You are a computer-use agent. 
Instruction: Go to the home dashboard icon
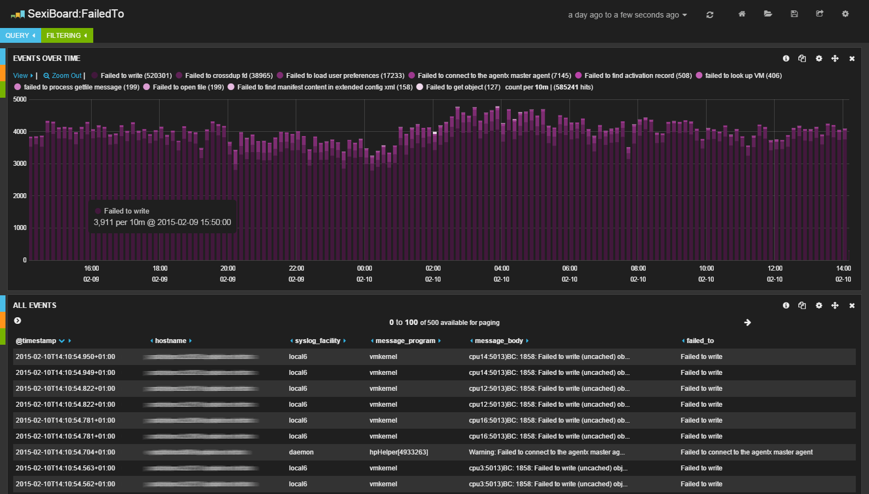tap(742, 14)
